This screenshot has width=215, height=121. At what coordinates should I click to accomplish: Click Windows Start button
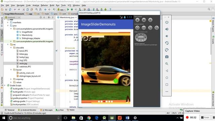pos(4,118)
